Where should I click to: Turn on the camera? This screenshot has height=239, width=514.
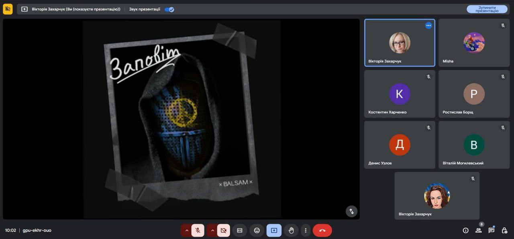click(224, 231)
